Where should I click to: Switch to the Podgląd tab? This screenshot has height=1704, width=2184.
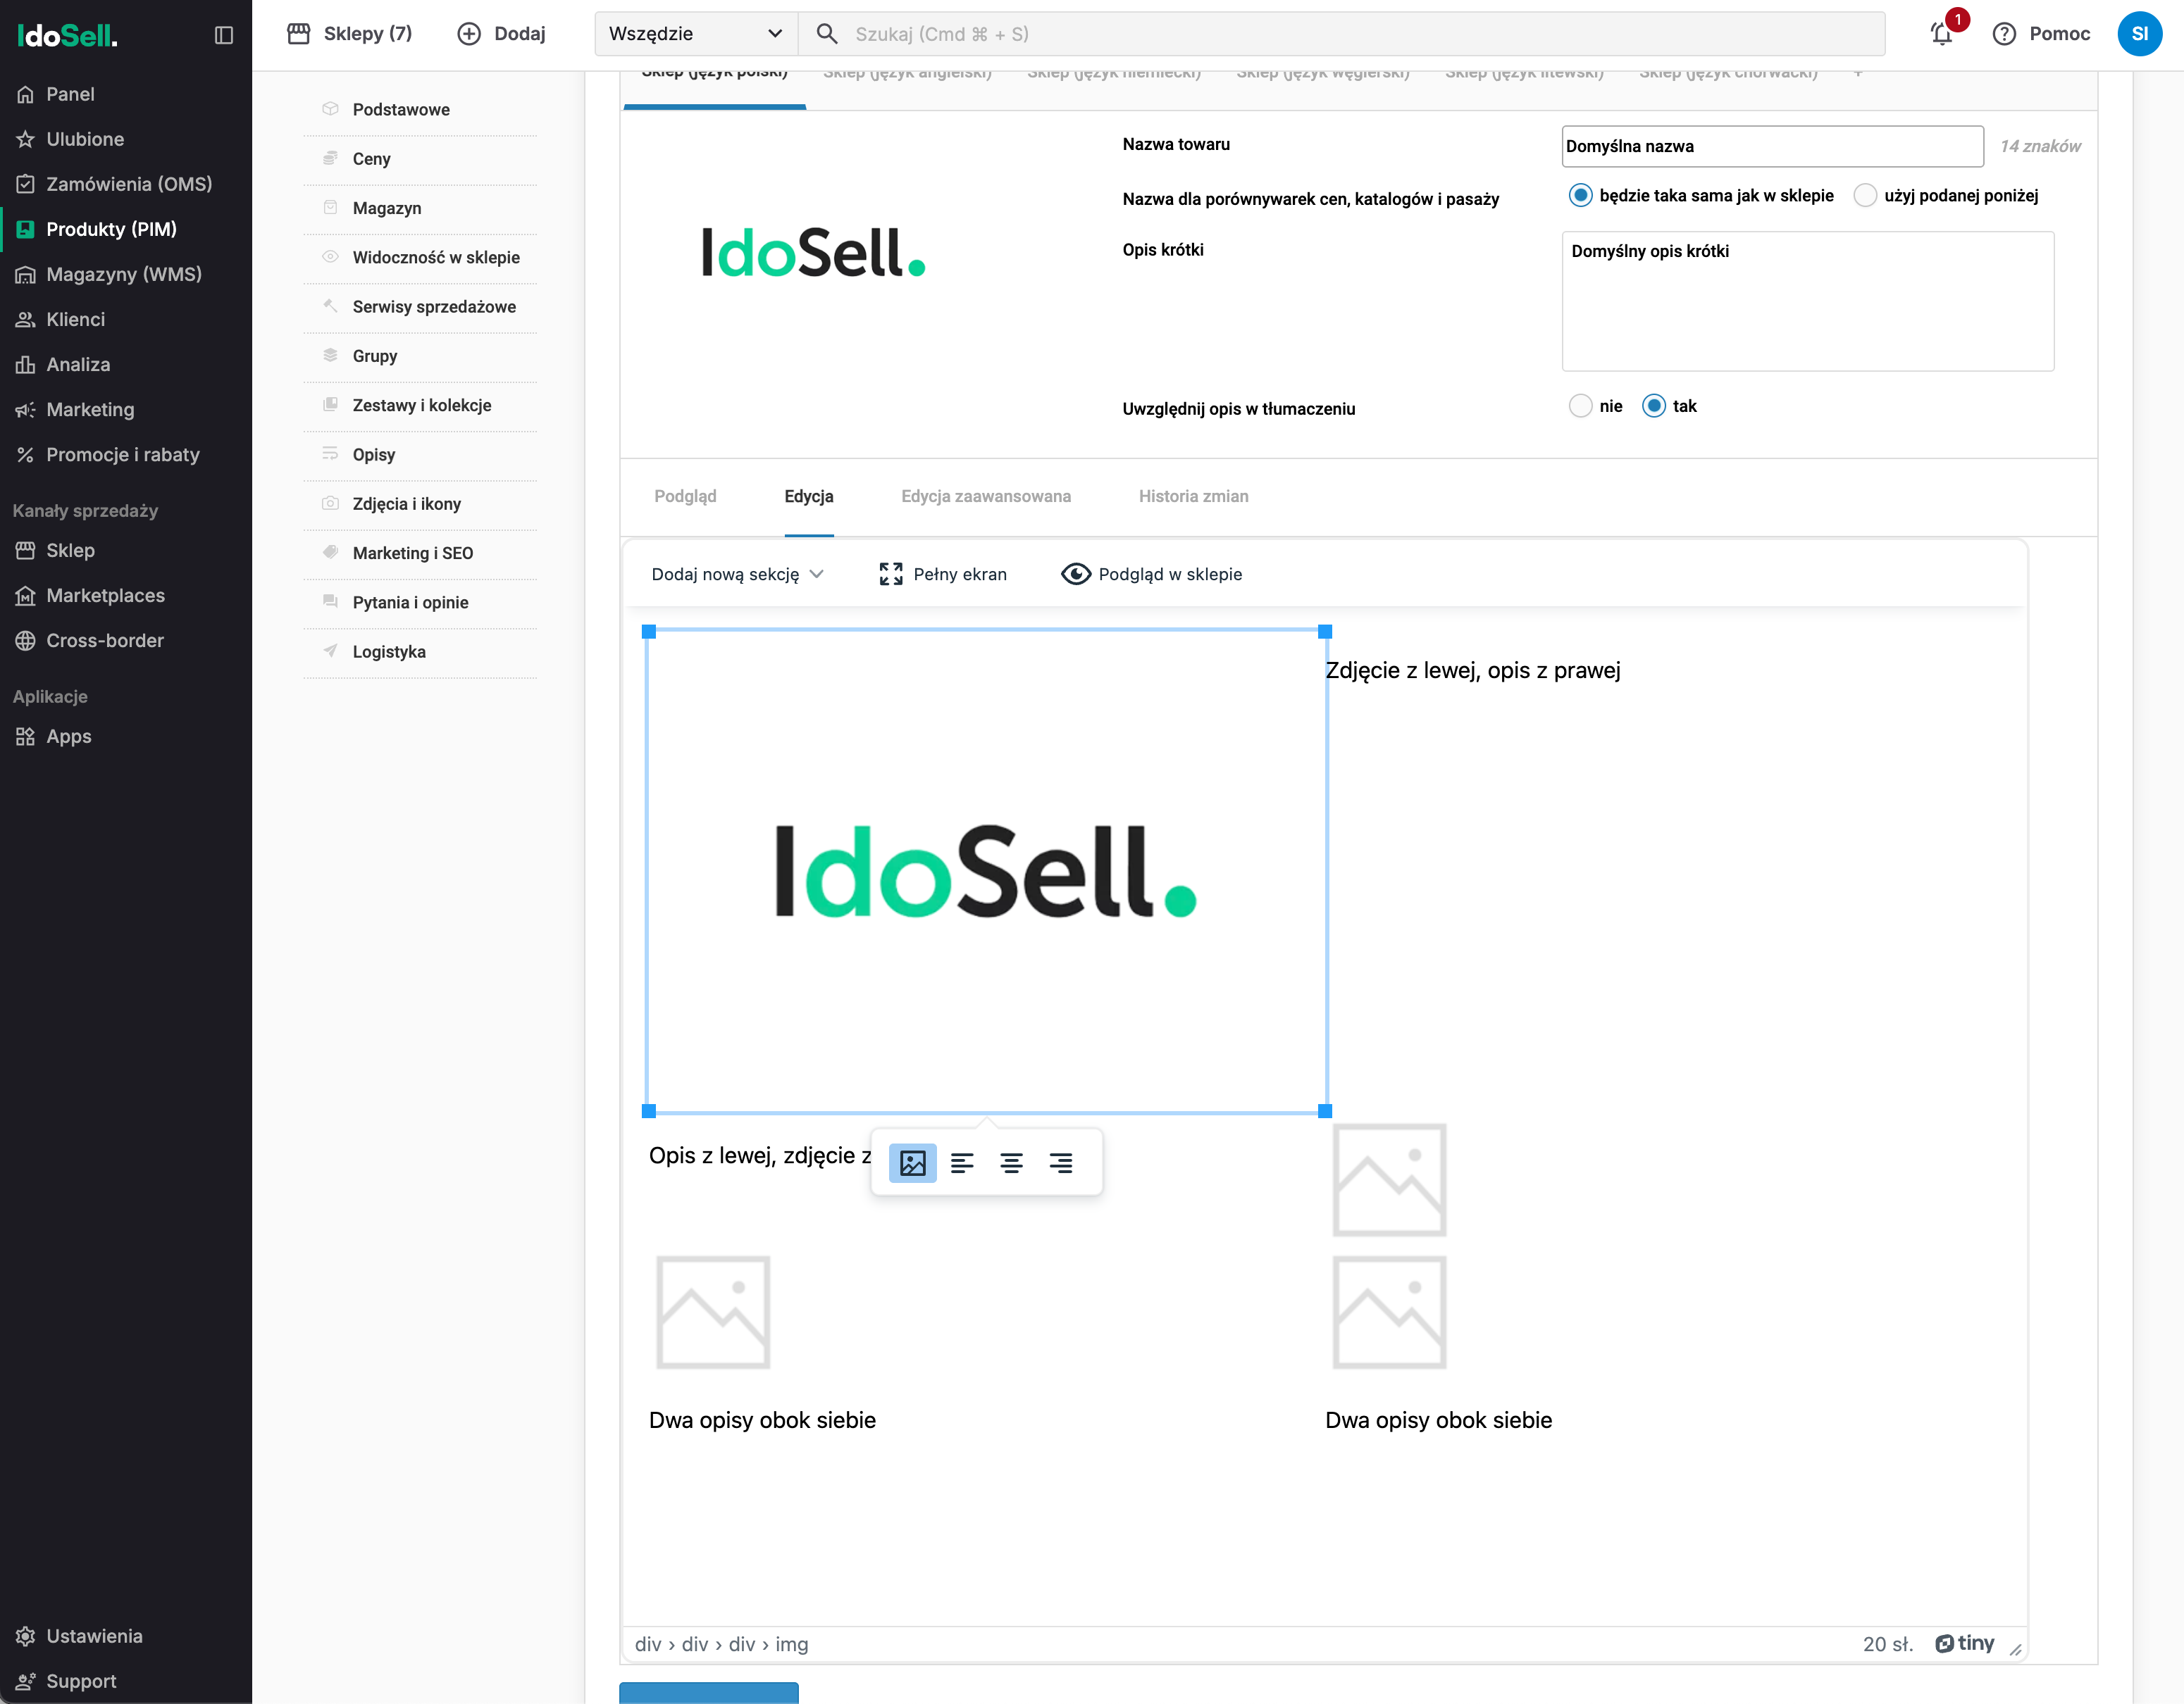click(x=685, y=496)
